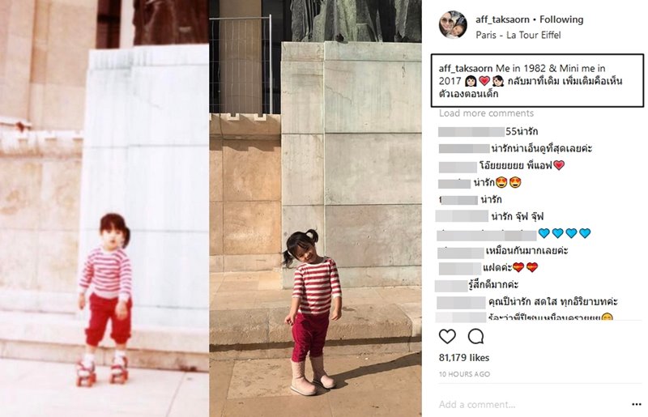Open the Paris - La Tour Eiffel location
648x417 pixels.
(x=518, y=35)
